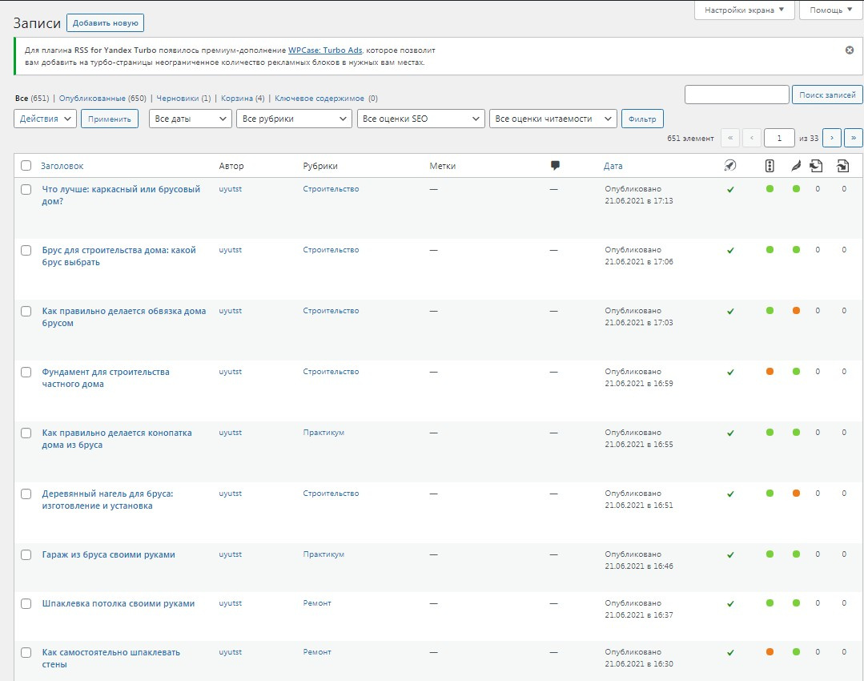Screen dimensions: 864x681
Task: Click the outgoing internal links column icon
Action: pyautogui.click(x=816, y=166)
